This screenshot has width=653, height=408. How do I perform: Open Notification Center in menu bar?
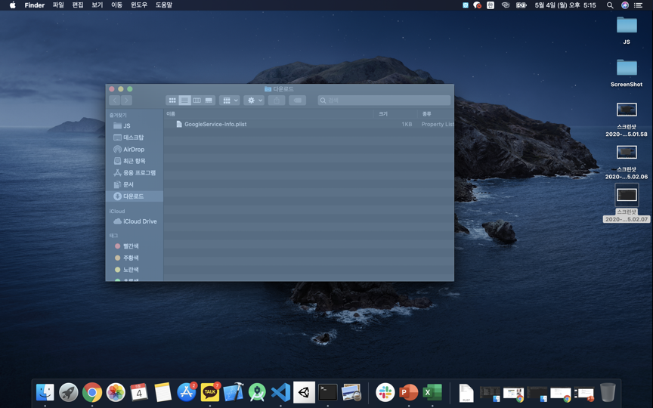(638, 5)
